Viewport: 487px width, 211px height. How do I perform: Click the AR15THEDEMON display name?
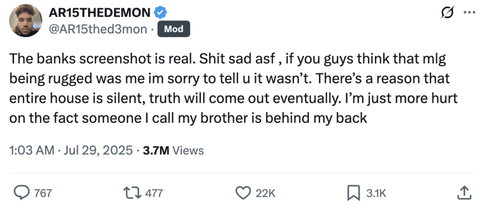click(101, 12)
